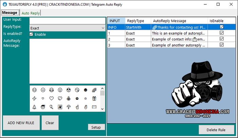The height and width of the screenshot is (138, 238).
Task: Open the ReplyType dropdown
Action: pos(103,28)
